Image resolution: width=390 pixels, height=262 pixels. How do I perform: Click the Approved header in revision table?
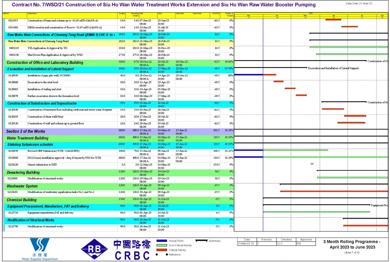(x=306, y=240)
